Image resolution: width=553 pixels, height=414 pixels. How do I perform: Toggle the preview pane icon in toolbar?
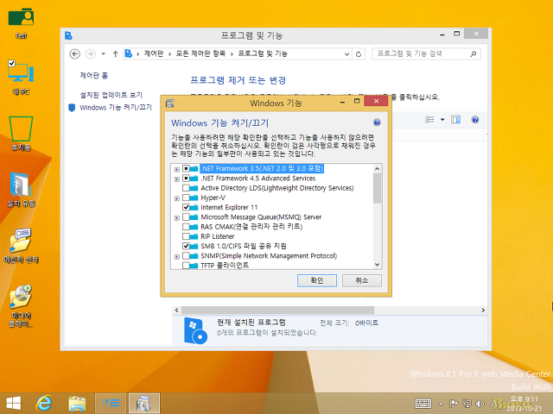click(455, 120)
